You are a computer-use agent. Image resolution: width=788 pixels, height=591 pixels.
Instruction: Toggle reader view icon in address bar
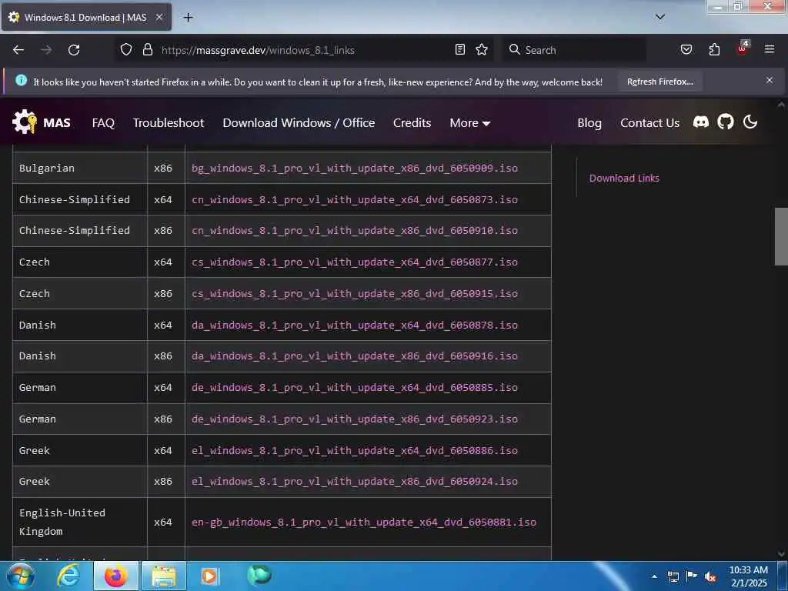[460, 50]
